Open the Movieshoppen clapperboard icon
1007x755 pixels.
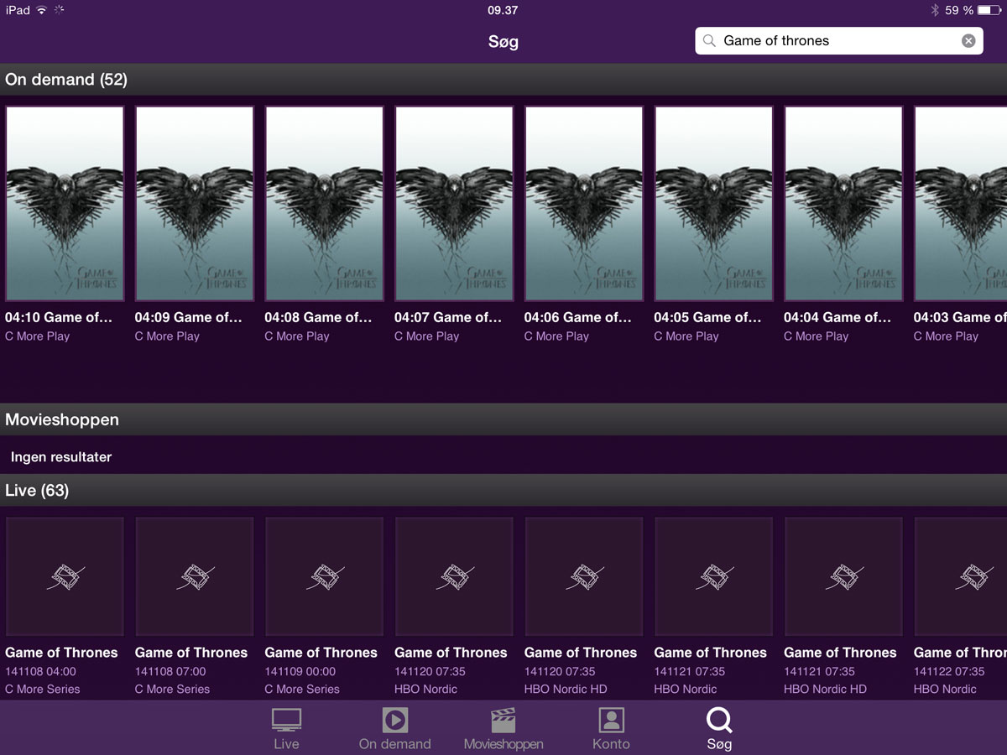coord(503,720)
